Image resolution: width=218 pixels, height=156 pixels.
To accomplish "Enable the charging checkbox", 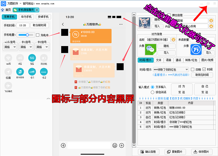I will tap(38, 35).
